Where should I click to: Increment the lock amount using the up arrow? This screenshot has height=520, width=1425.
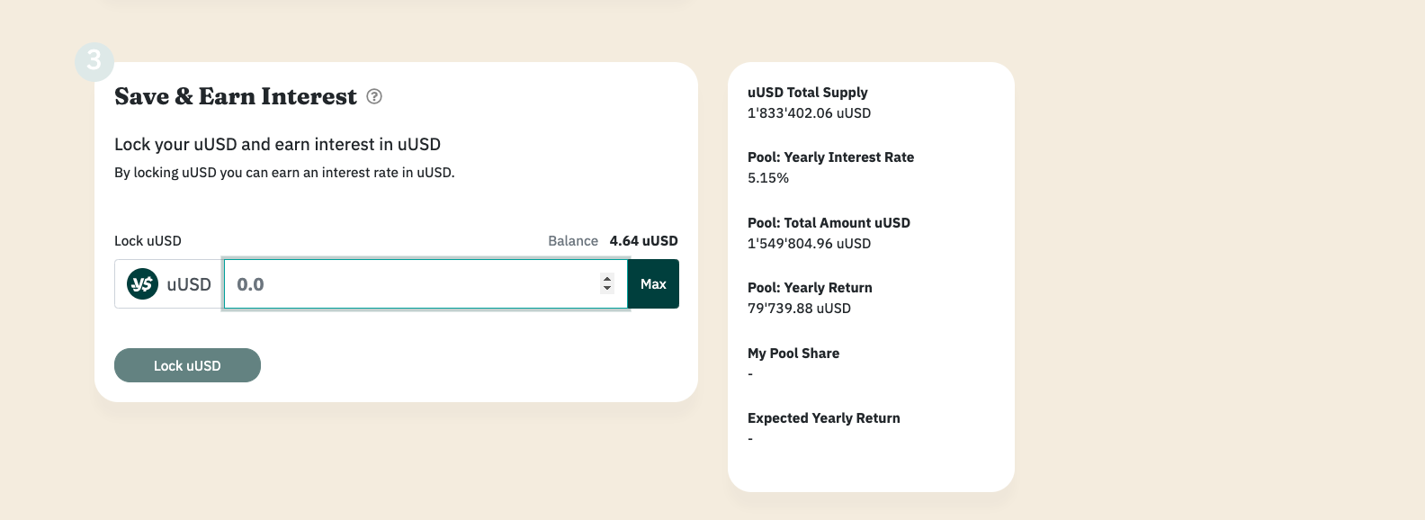coord(607,278)
